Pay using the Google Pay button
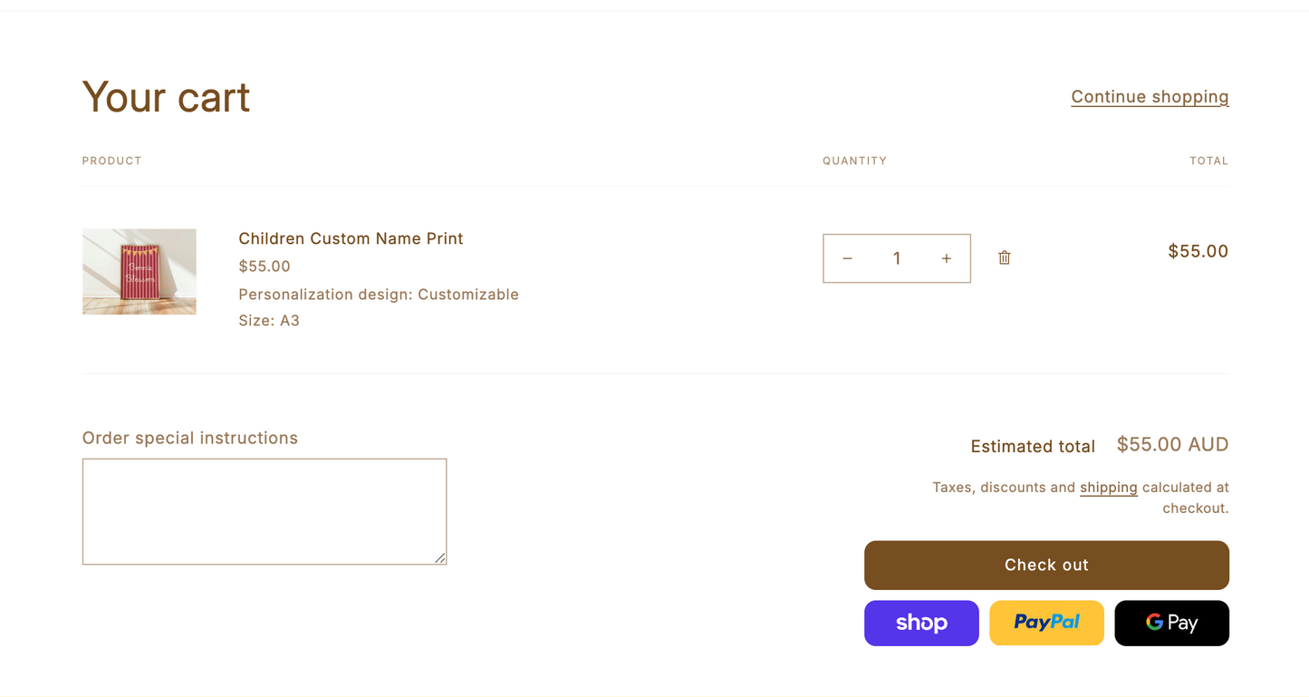 point(1171,623)
